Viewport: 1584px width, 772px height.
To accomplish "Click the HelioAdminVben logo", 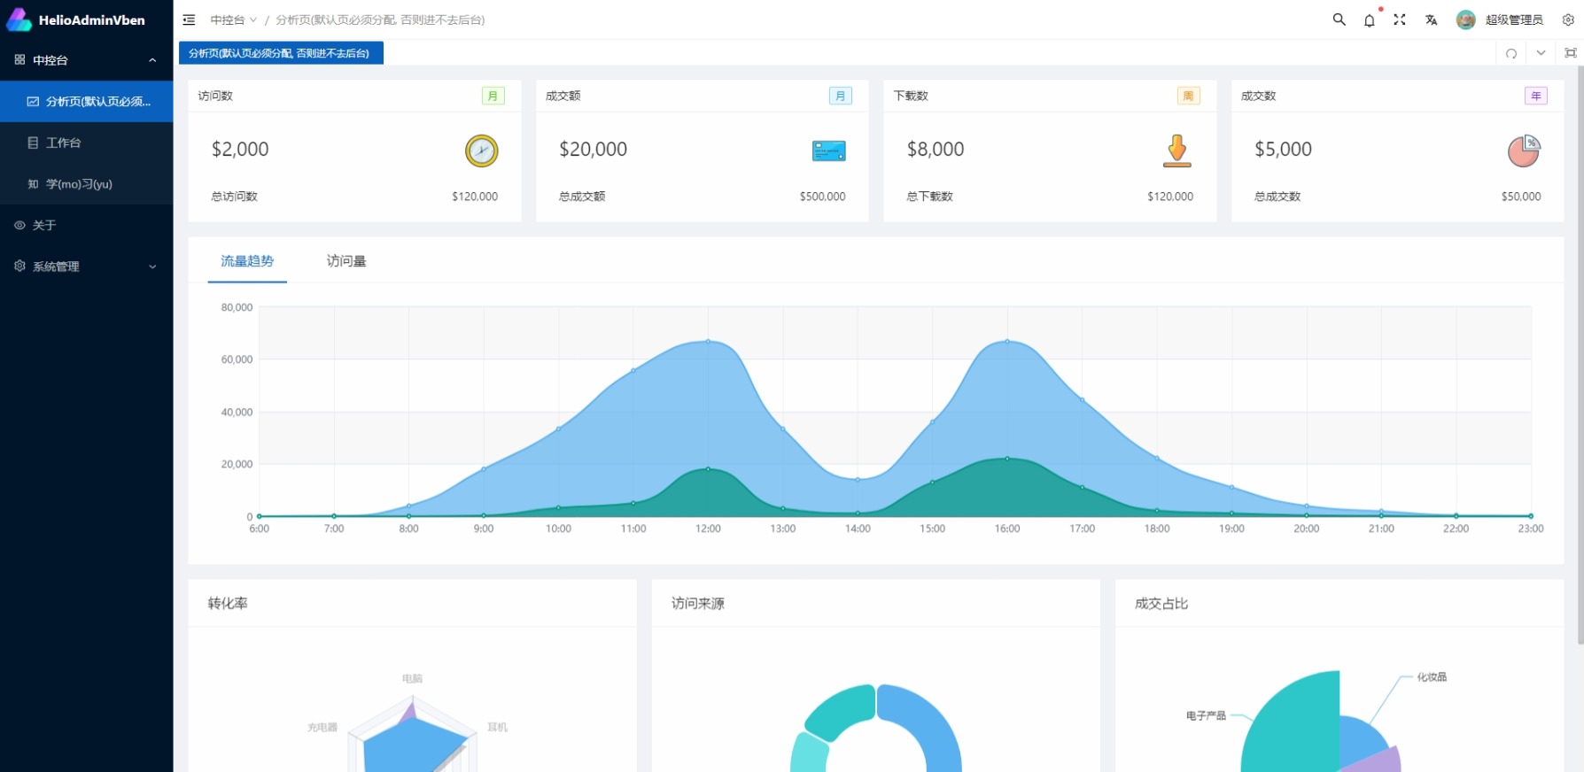I will pos(75,19).
